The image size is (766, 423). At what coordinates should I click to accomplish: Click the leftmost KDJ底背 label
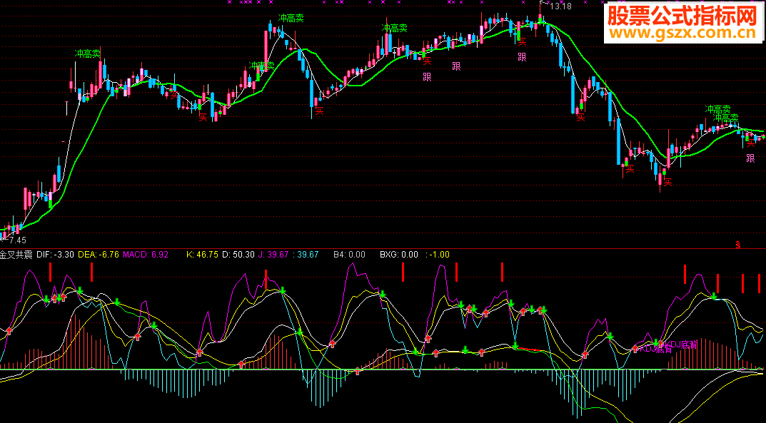tap(655, 350)
